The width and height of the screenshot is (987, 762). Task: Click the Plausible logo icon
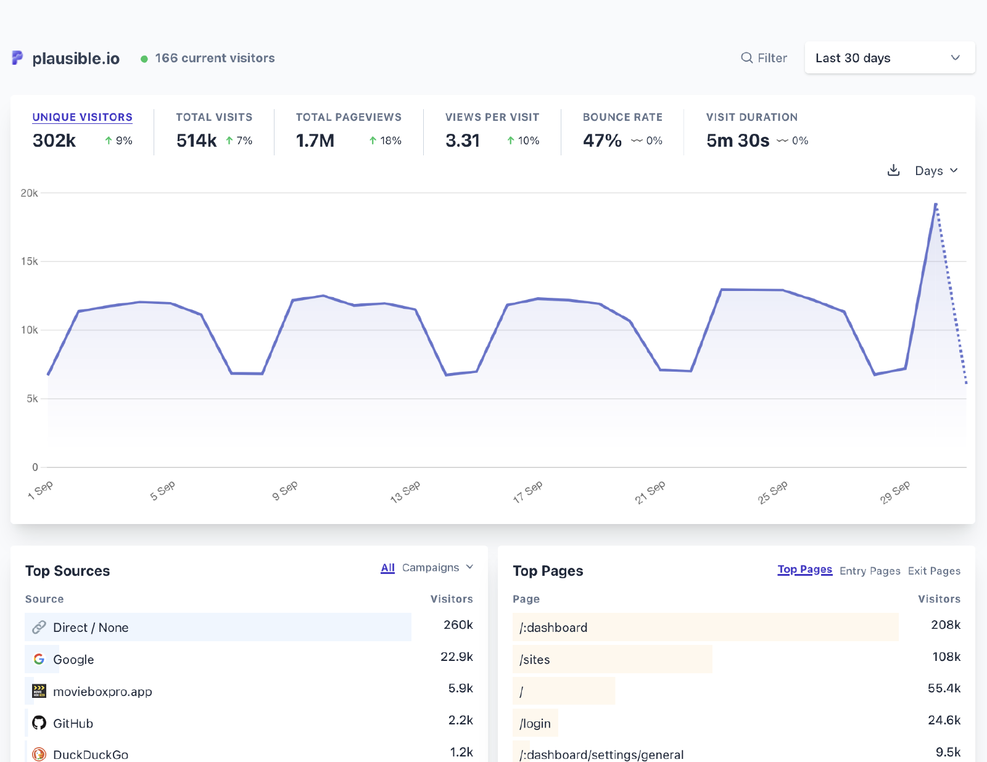(x=18, y=57)
